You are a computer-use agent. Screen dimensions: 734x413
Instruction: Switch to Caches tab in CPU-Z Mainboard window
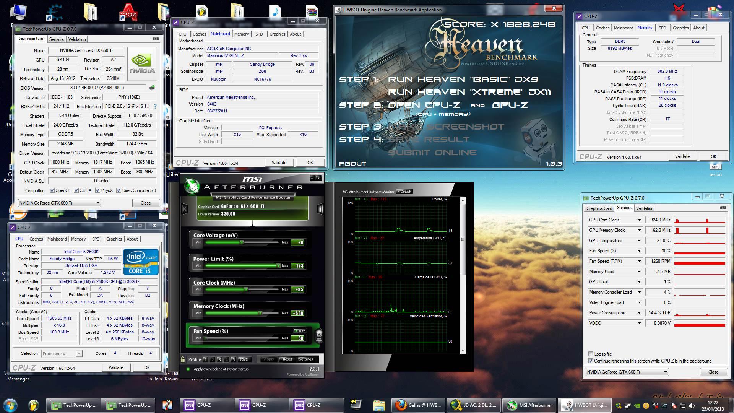pyautogui.click(x=199, y=34)
